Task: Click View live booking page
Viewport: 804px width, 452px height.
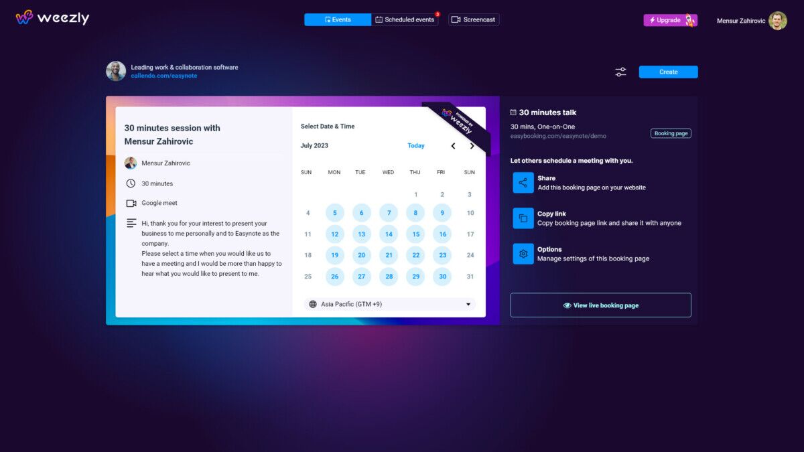Action: (x=600, y=305)
